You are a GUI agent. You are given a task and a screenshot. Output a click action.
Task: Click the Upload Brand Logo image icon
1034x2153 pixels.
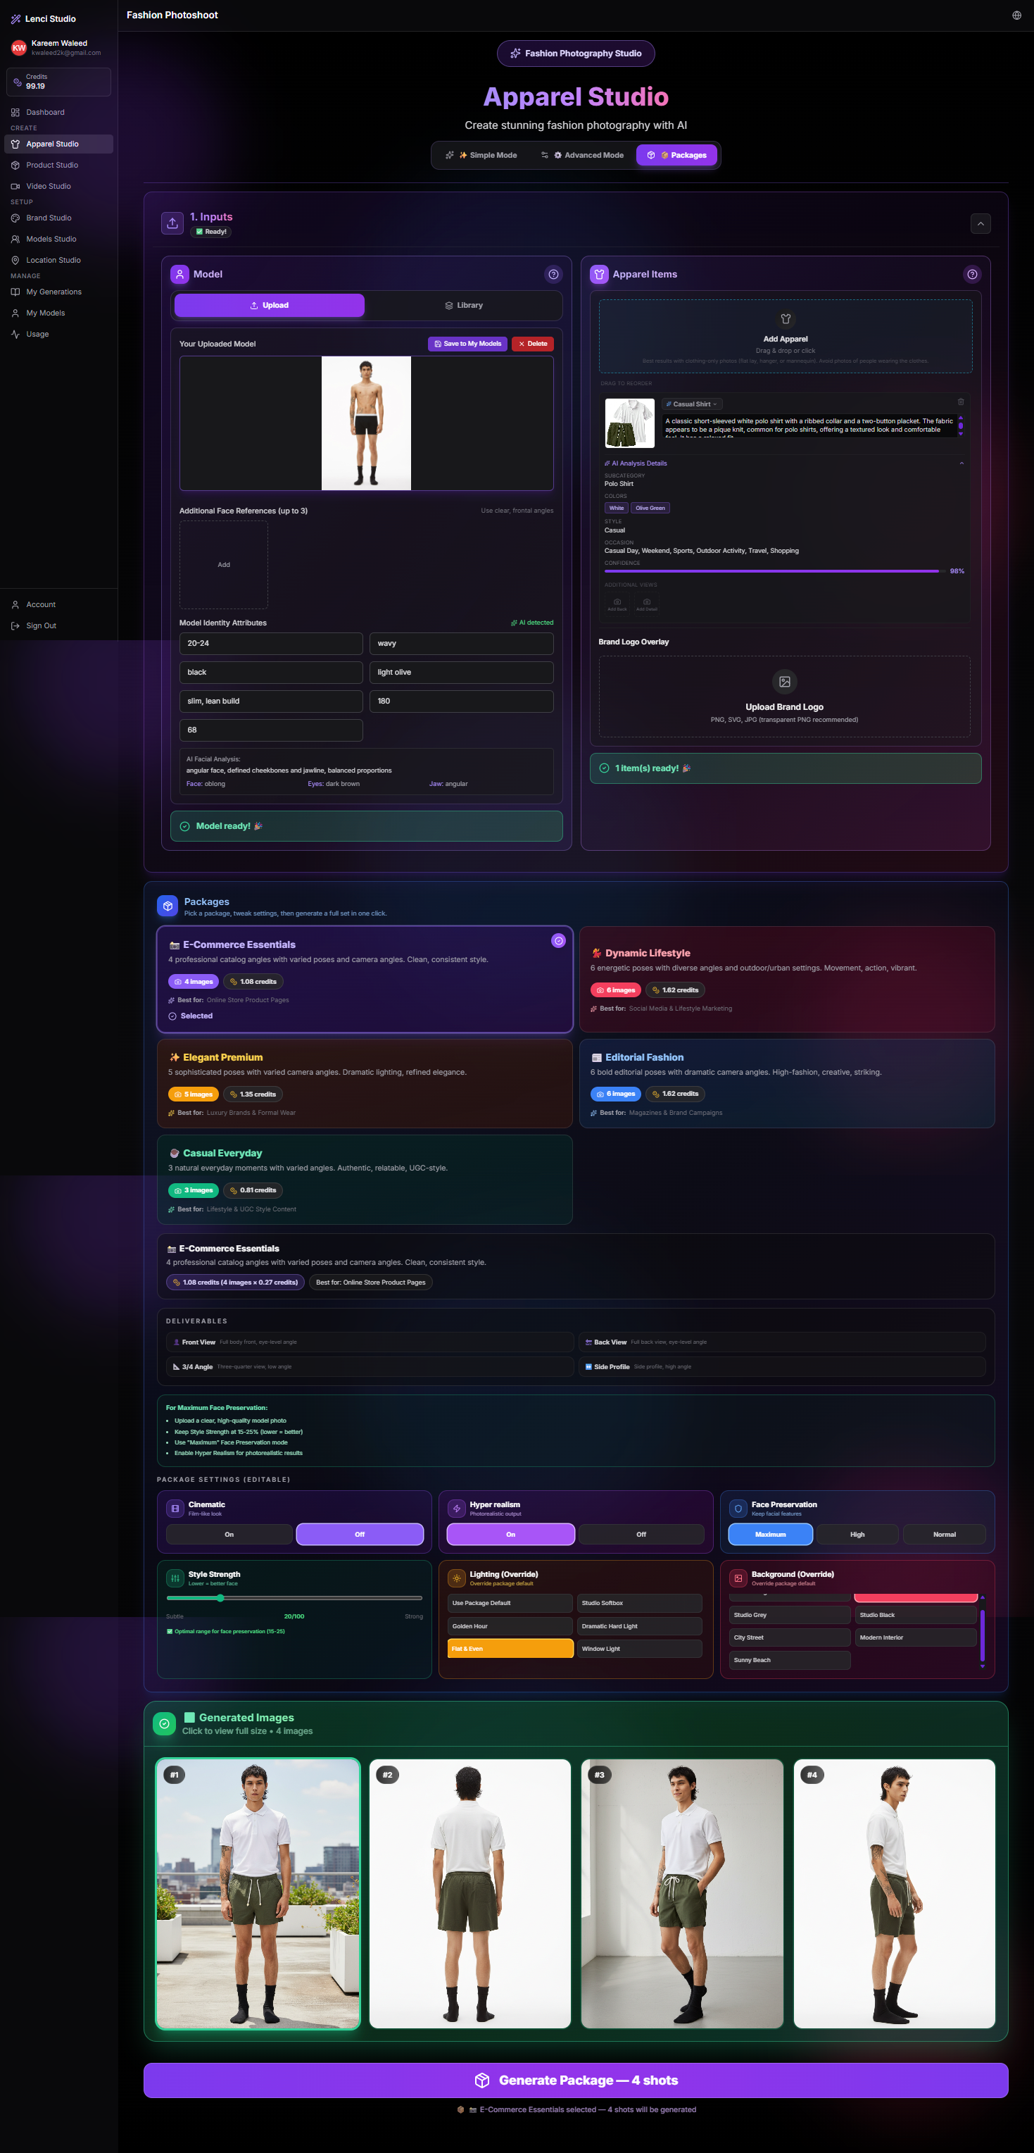point(784,682)
